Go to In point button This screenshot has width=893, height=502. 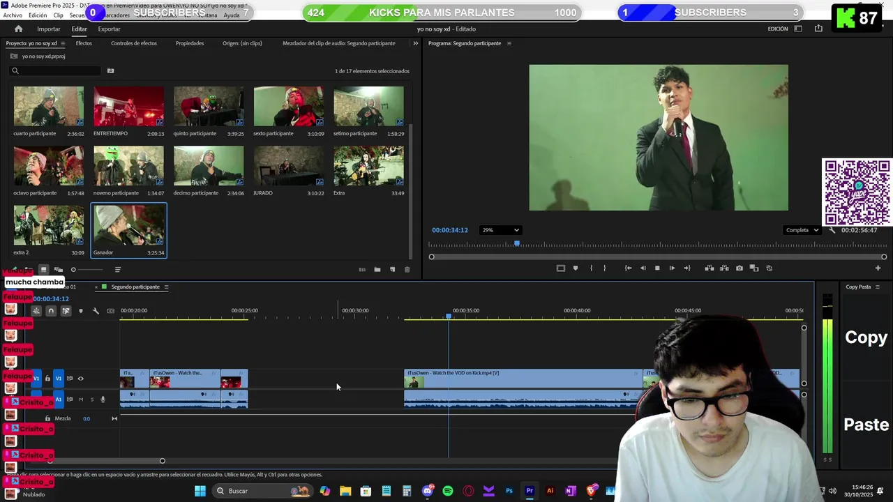coord(628,268)
